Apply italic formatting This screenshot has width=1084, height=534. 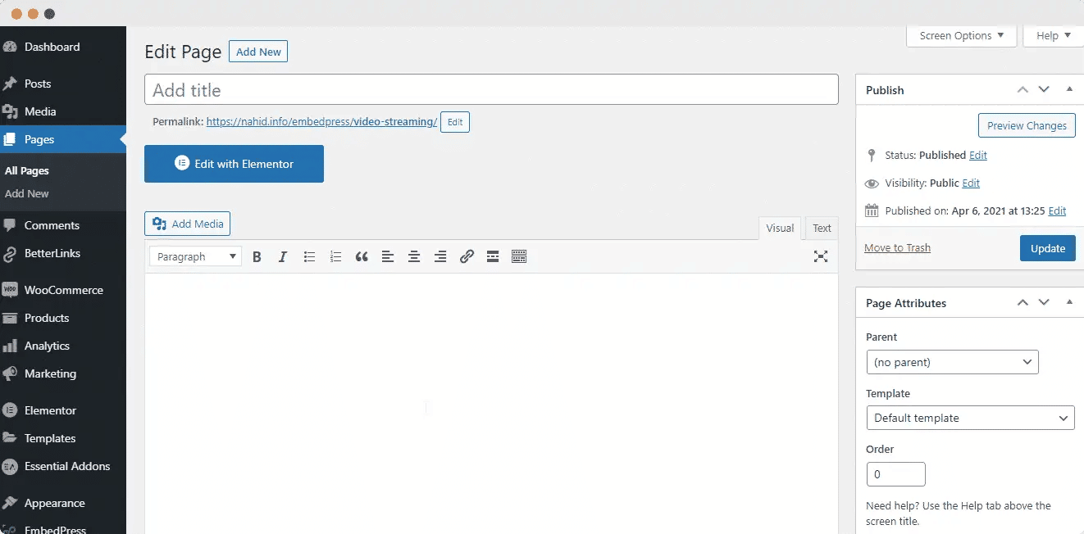coord(283,256)
